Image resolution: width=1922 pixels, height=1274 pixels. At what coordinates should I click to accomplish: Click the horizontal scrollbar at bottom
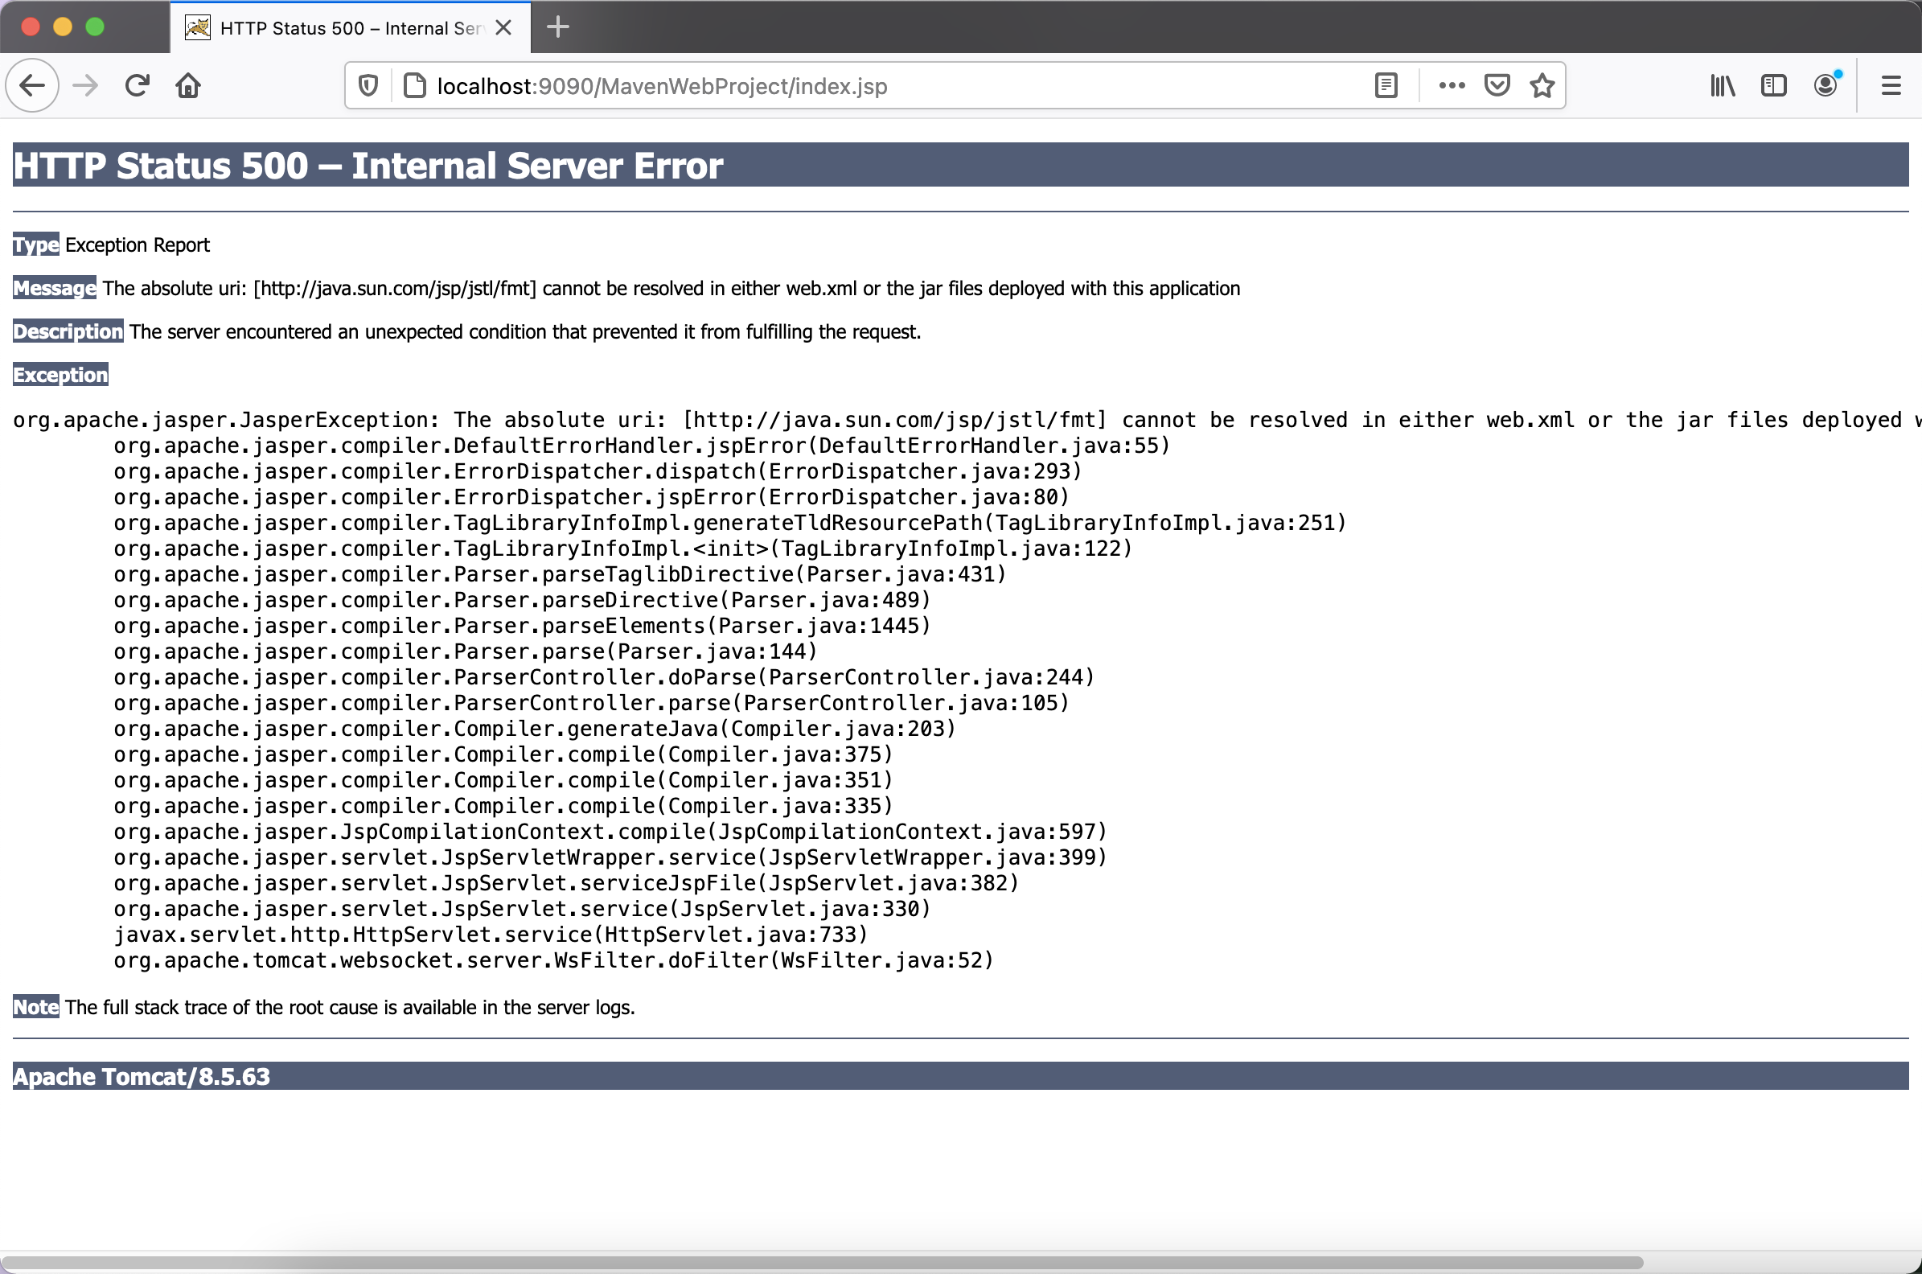pyautogui.click(x=820, y=1263)
